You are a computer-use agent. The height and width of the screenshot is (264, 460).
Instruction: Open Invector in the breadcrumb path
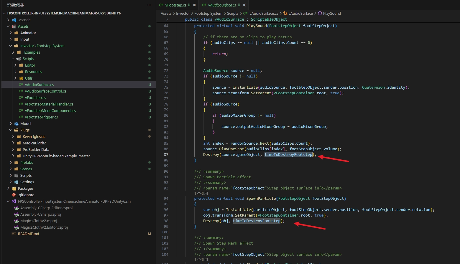click(183, 13)
